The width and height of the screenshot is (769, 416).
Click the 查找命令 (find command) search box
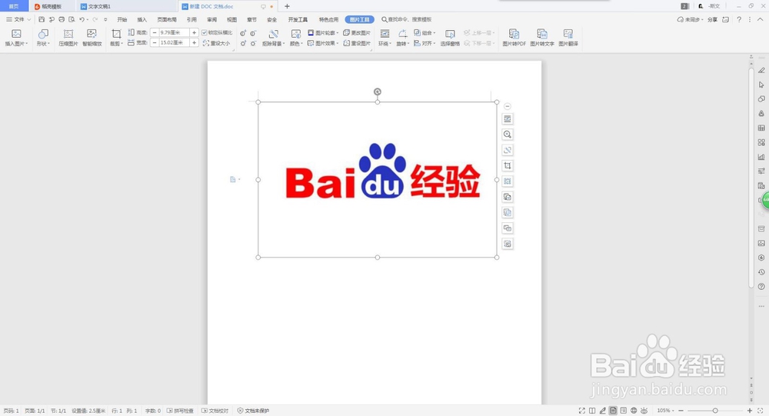tap(407, 20)
